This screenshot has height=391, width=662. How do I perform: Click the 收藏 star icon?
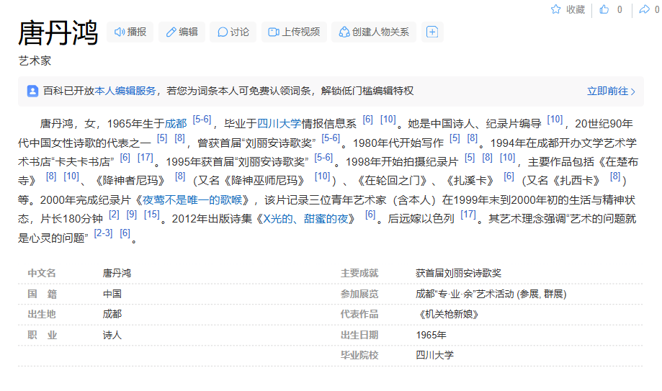click(x=556, y=9)
